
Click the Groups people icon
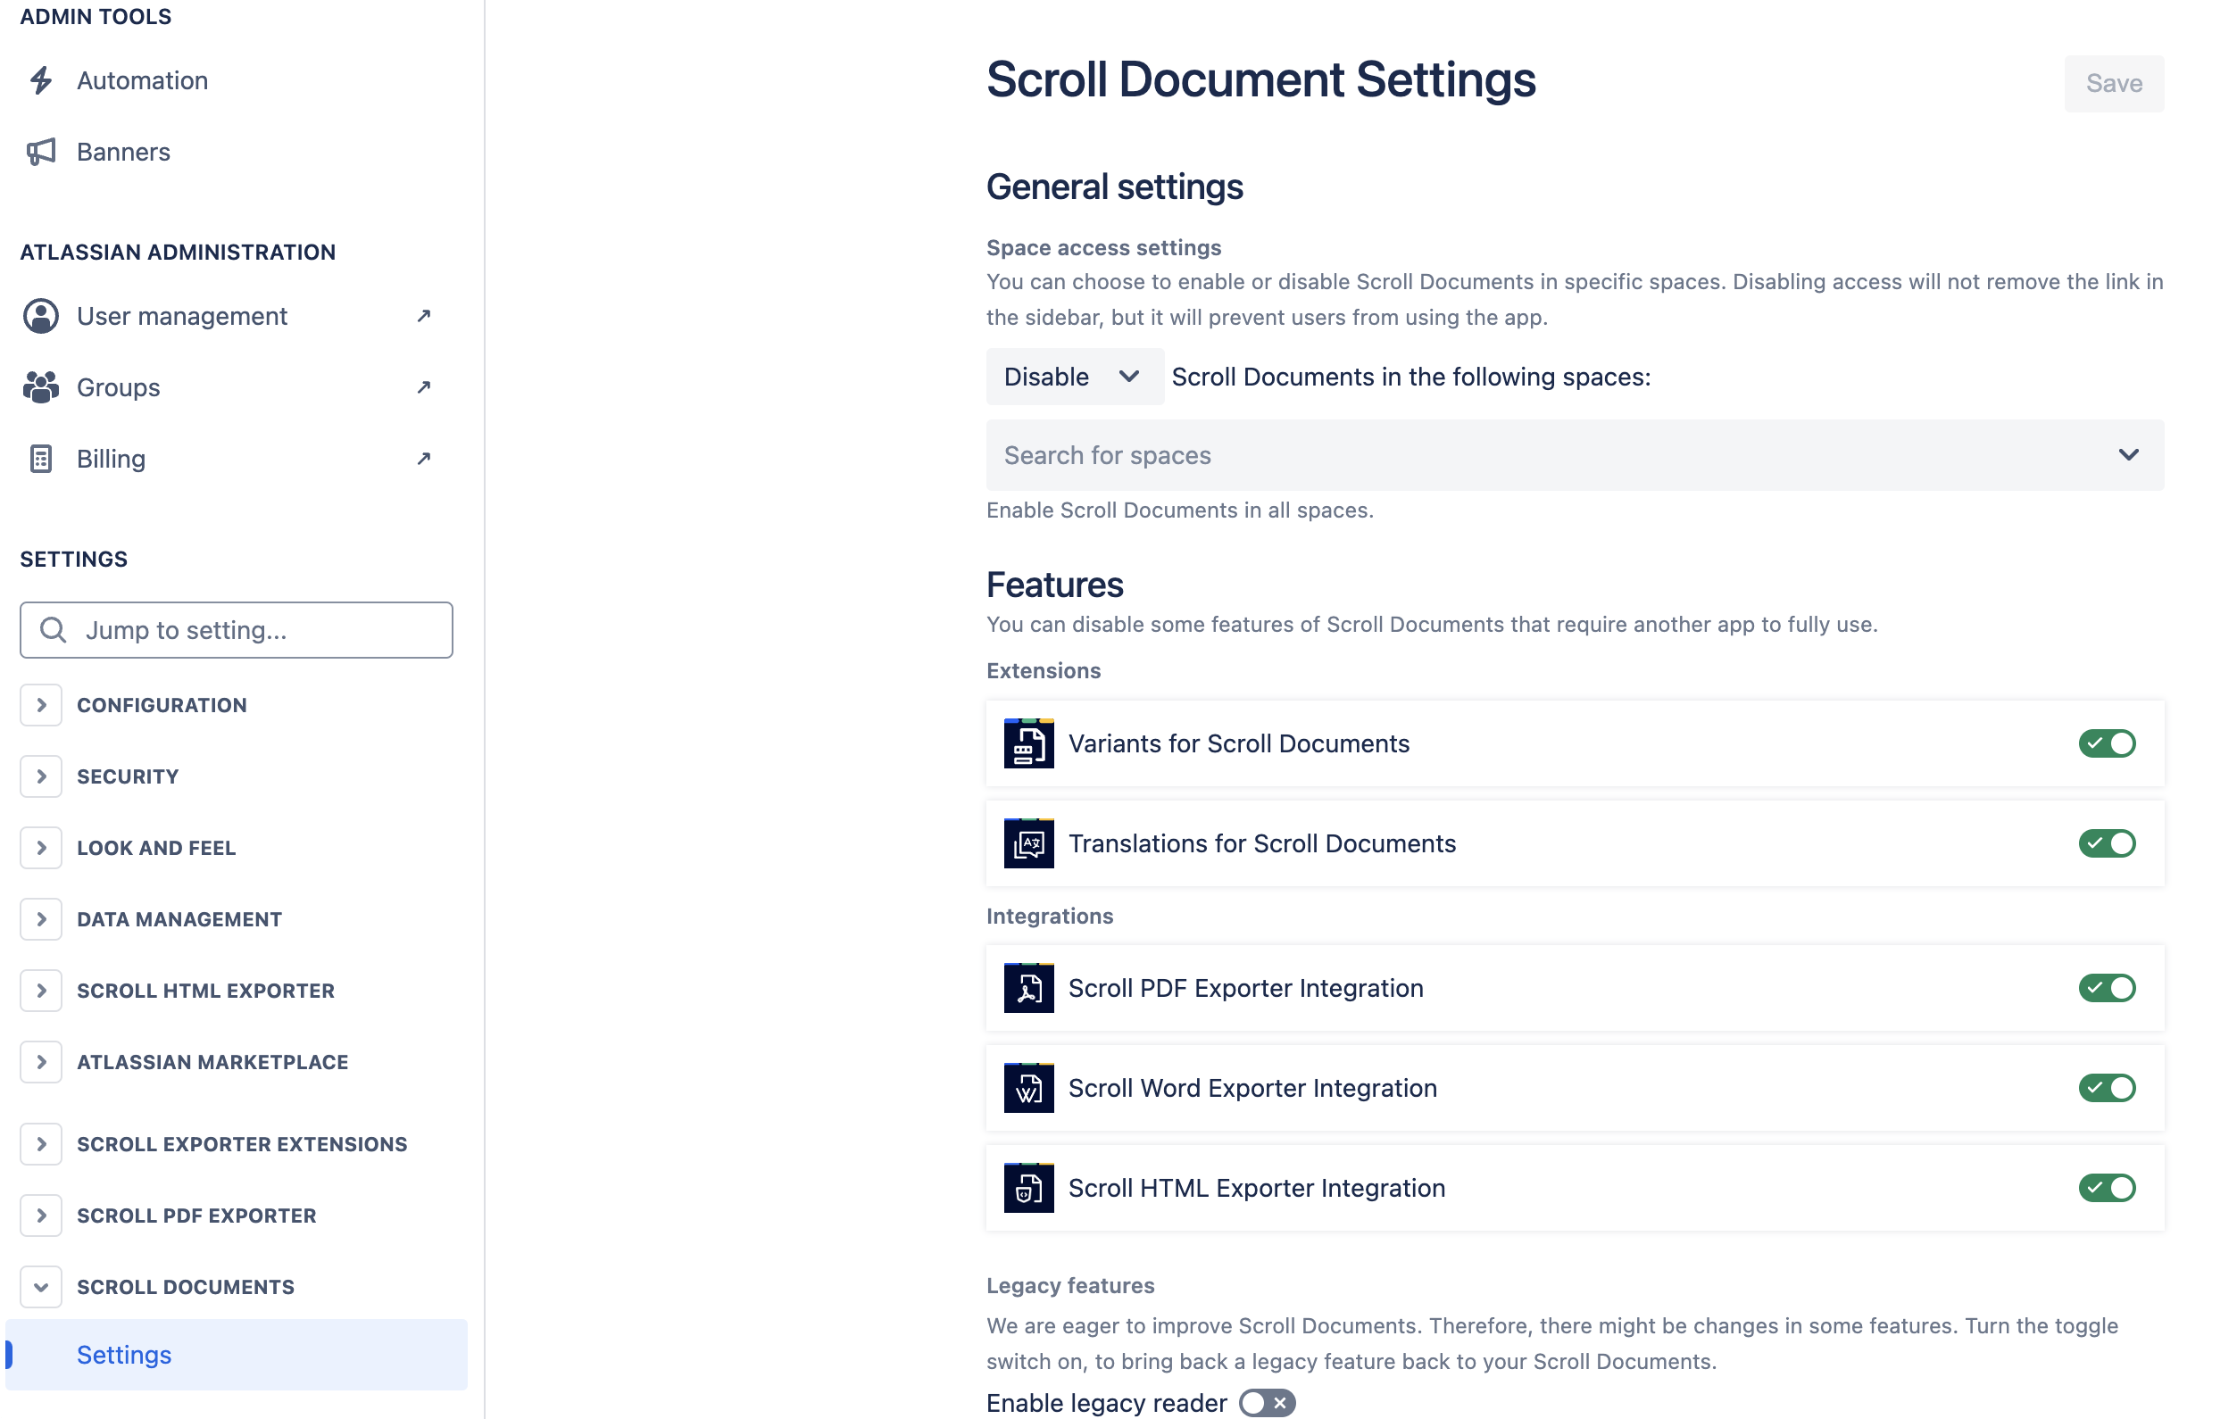(x=40, y=387)
